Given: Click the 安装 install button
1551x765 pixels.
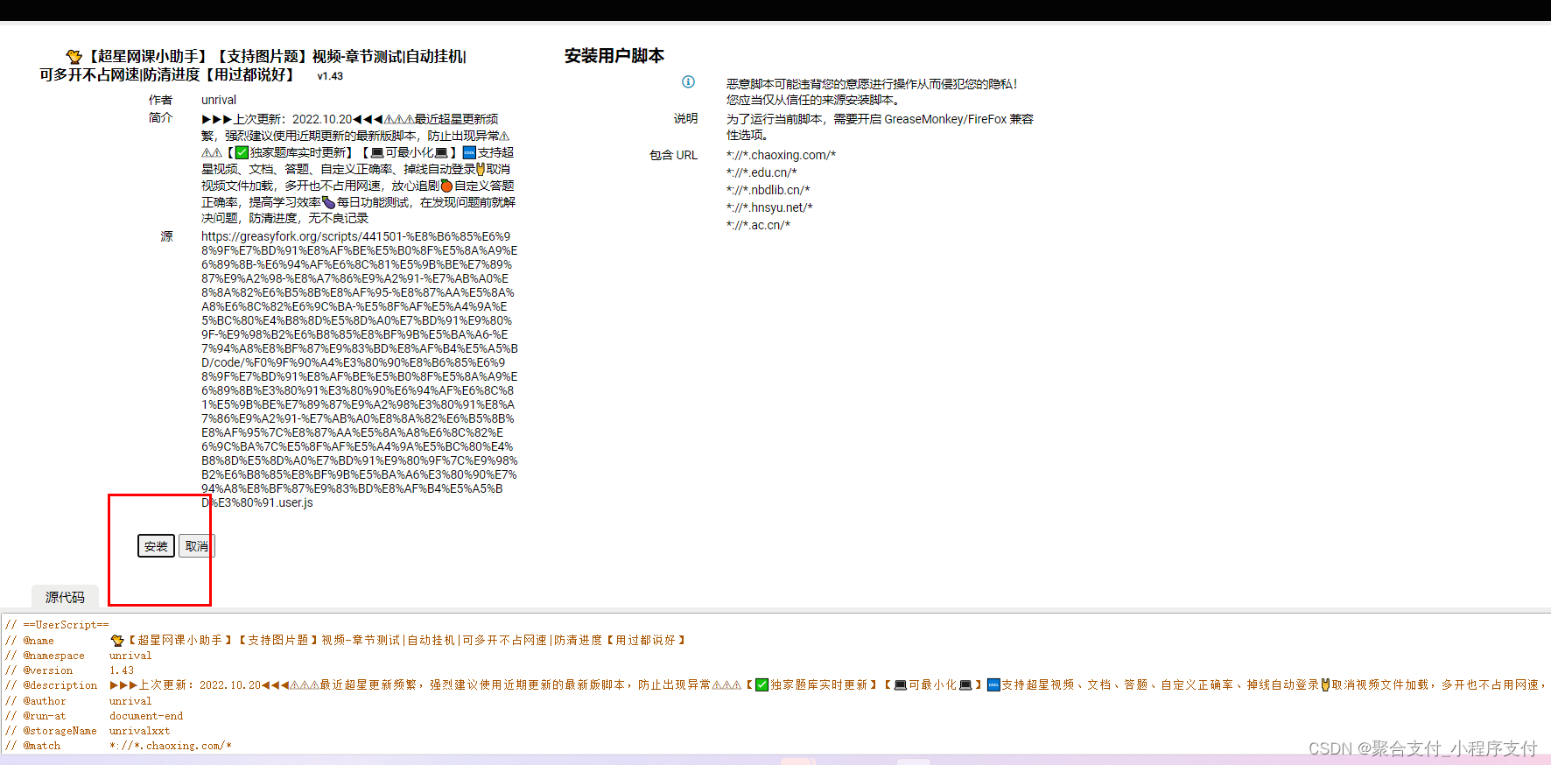Looking at the screenshot, I should [156, 546].
